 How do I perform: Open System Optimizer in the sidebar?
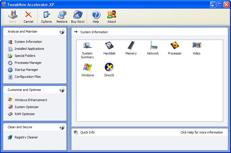coord(24,107)
